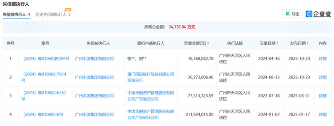Open 中国华融资产管理 link in row 3

[x=151, y=96]
